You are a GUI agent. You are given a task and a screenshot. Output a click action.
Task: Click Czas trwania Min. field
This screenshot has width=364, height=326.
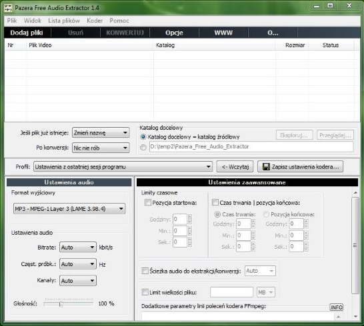pos(243,236)
